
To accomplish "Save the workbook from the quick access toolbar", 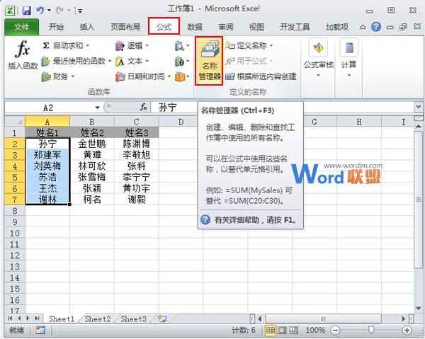I will coord(26,11).
